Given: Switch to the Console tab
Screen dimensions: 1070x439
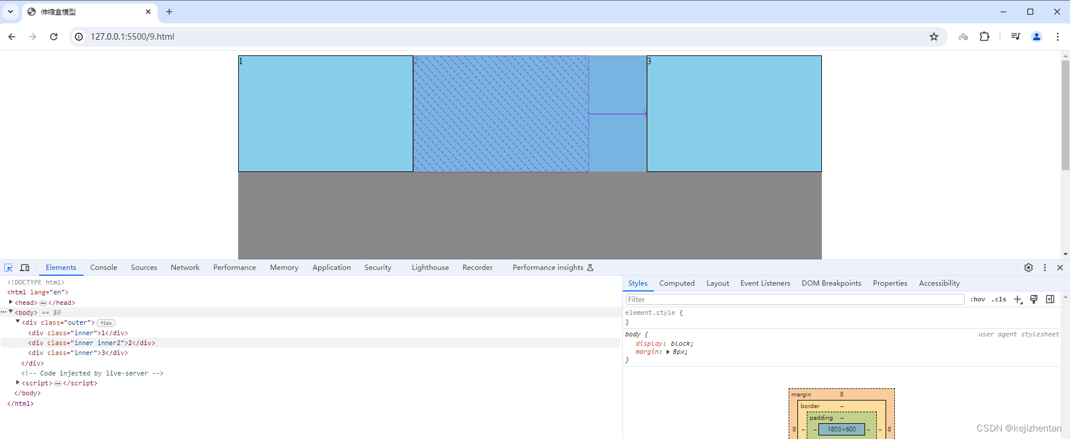Looking at the screenshot, I should tap(103, 268).
